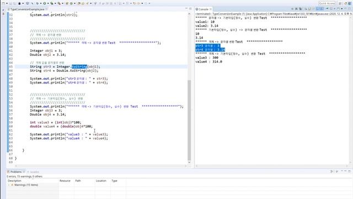The height and width of the screenshot is (199, 353).
Task: Open the New Java Class dropdown arrow
Action: (x=74, y=3)
